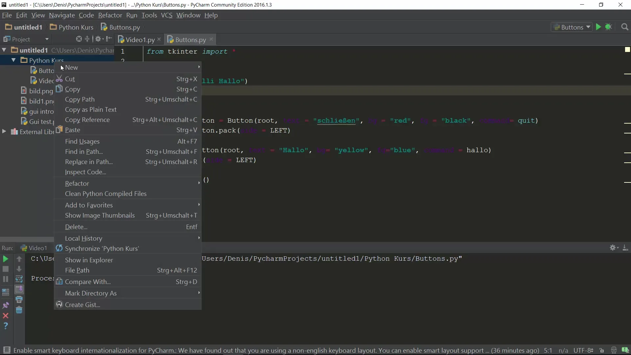Choose Show in Explorer

128,260
